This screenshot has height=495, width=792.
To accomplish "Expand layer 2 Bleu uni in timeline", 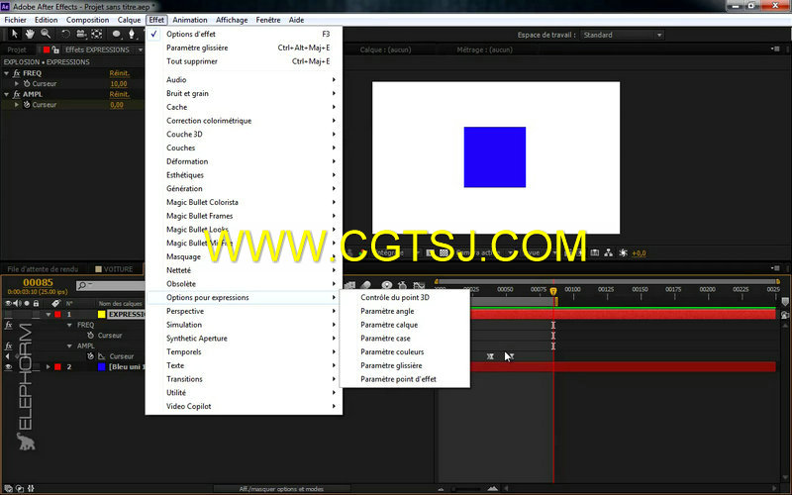I will [49, 367].
